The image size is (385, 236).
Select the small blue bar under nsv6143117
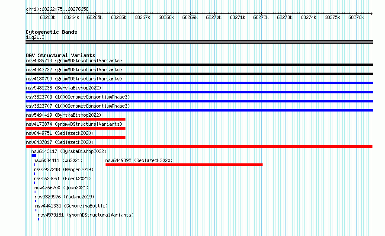pyautogui.click(x=34, y=156)
